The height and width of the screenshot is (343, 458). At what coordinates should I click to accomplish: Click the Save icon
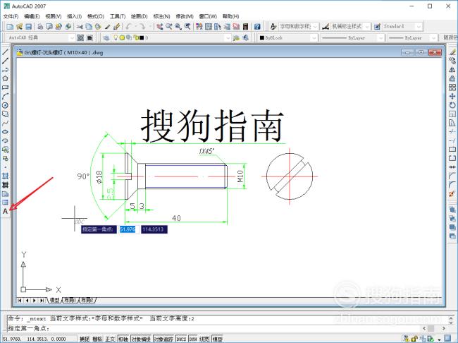click(28, 27)
